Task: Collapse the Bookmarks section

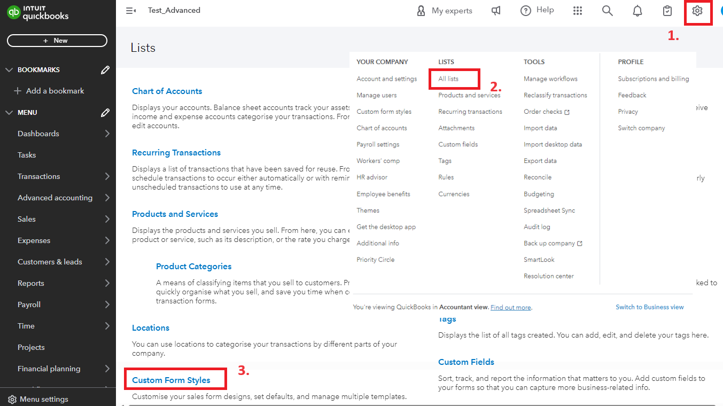Action: tap(9, 69)
